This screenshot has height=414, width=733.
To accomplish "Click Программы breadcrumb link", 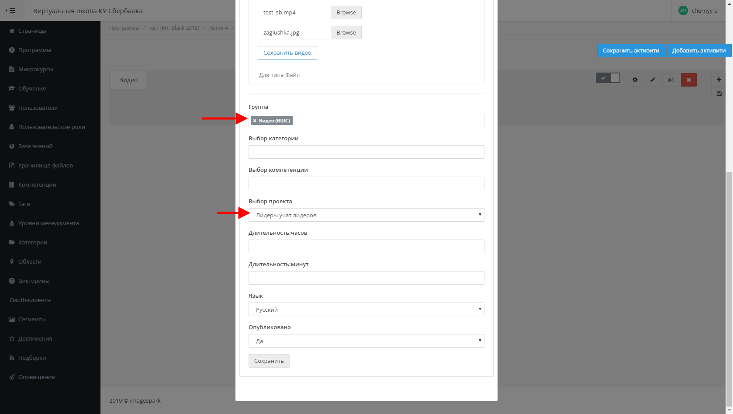I will pyautogui.click(x=124, y=28).
